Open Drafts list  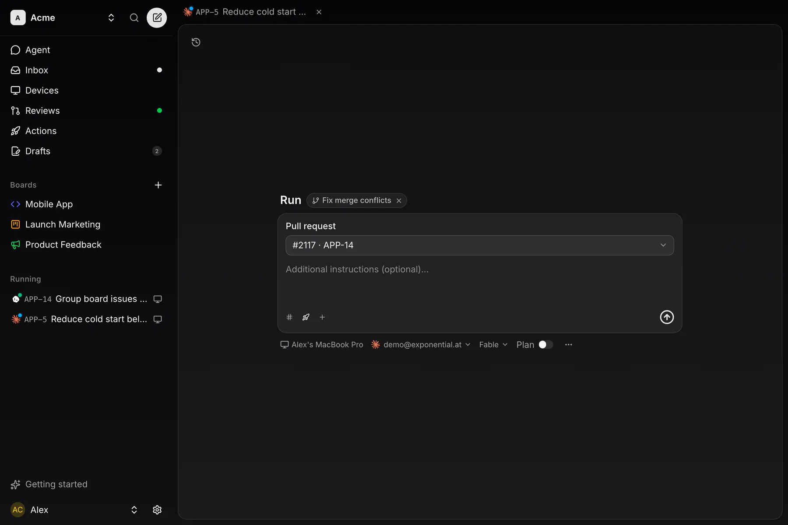click(86, 151)
